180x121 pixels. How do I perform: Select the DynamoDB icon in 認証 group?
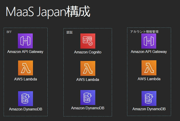pos(88,97)
